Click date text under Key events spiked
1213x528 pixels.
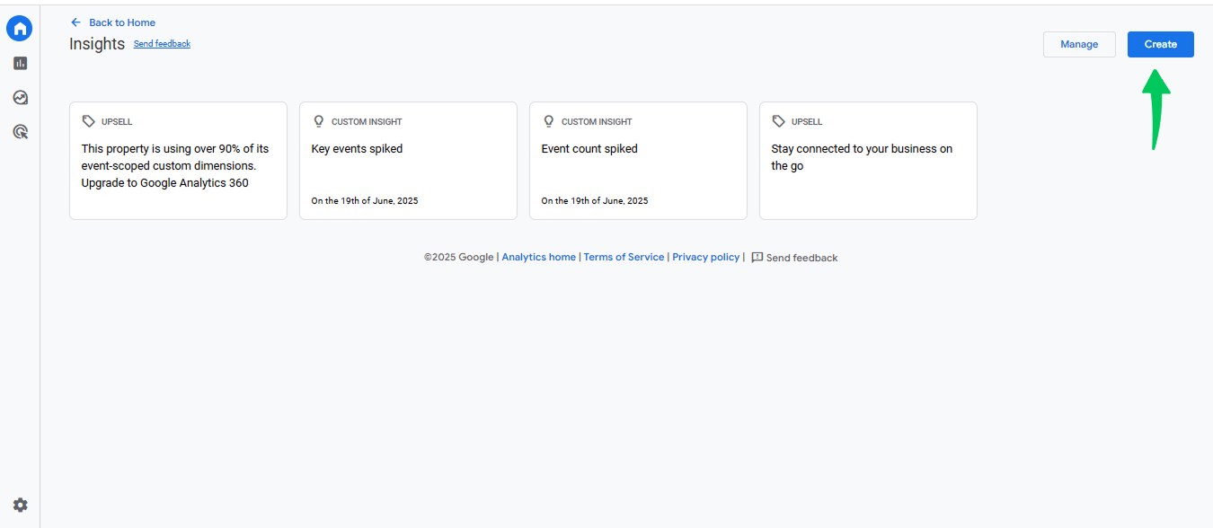coord(365,200)
